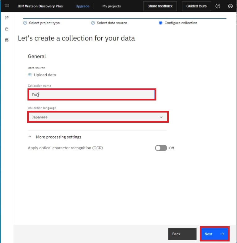Click the Apply optical character recognition label
This screenshot has height=243, width=237.
tap(65, 148)
